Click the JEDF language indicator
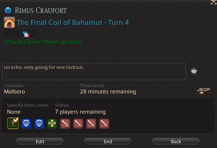 pyautogui.click(x=204, y=90)
